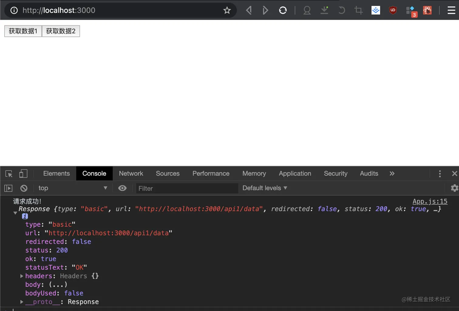Screen dimensions: 459x311
Task: Open the App.js:15 source link
Action: (x=430, y=201)
